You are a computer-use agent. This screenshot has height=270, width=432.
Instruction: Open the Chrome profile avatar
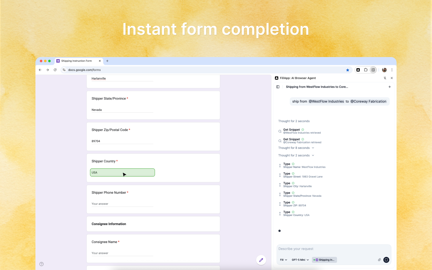coord(384,70)
